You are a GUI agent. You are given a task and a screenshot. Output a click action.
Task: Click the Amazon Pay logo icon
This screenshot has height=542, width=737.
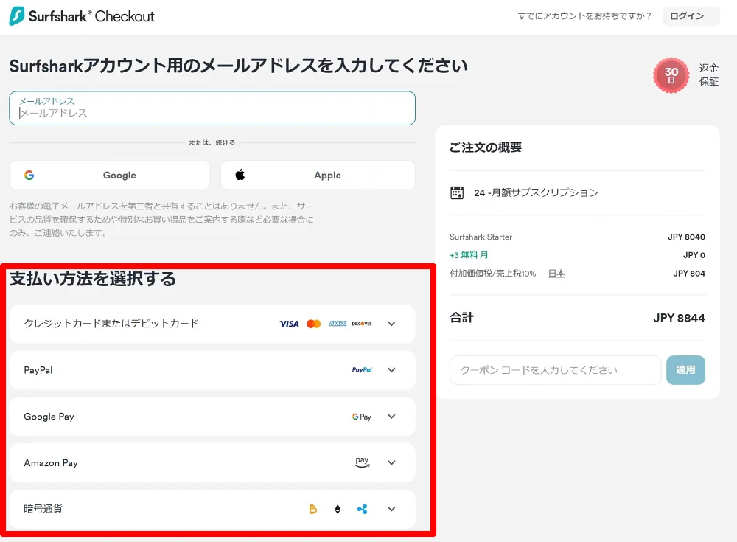[362, 462]
